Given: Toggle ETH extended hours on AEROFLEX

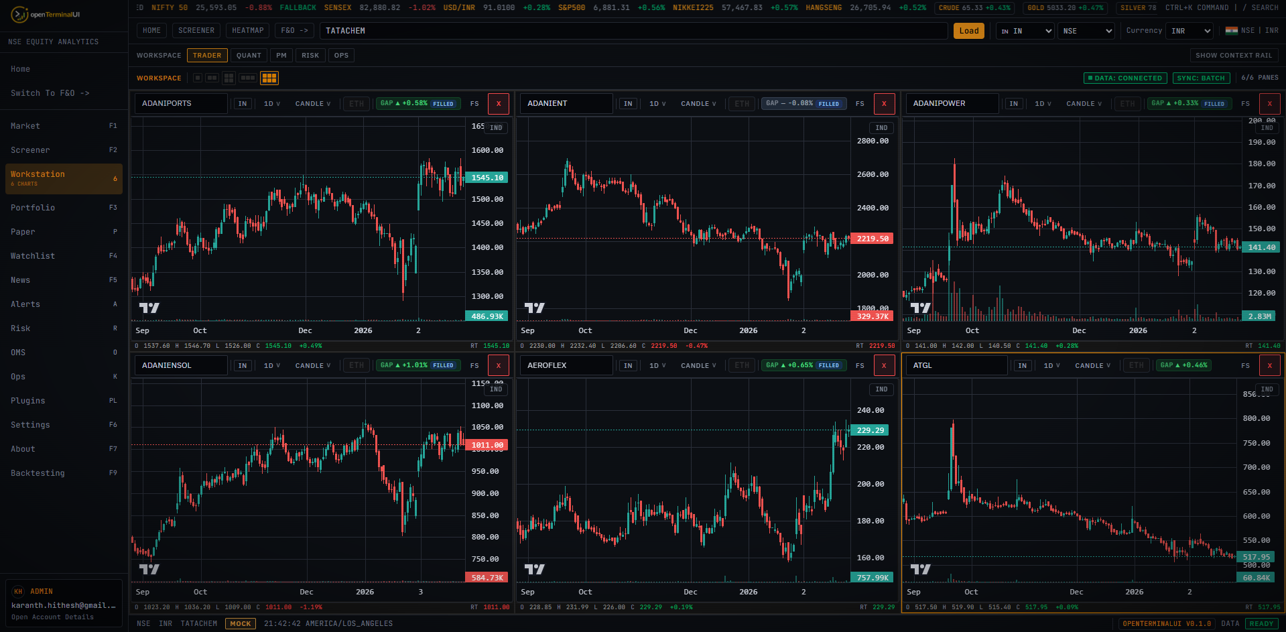Looking at the screenshot, I should click(742, 365).
